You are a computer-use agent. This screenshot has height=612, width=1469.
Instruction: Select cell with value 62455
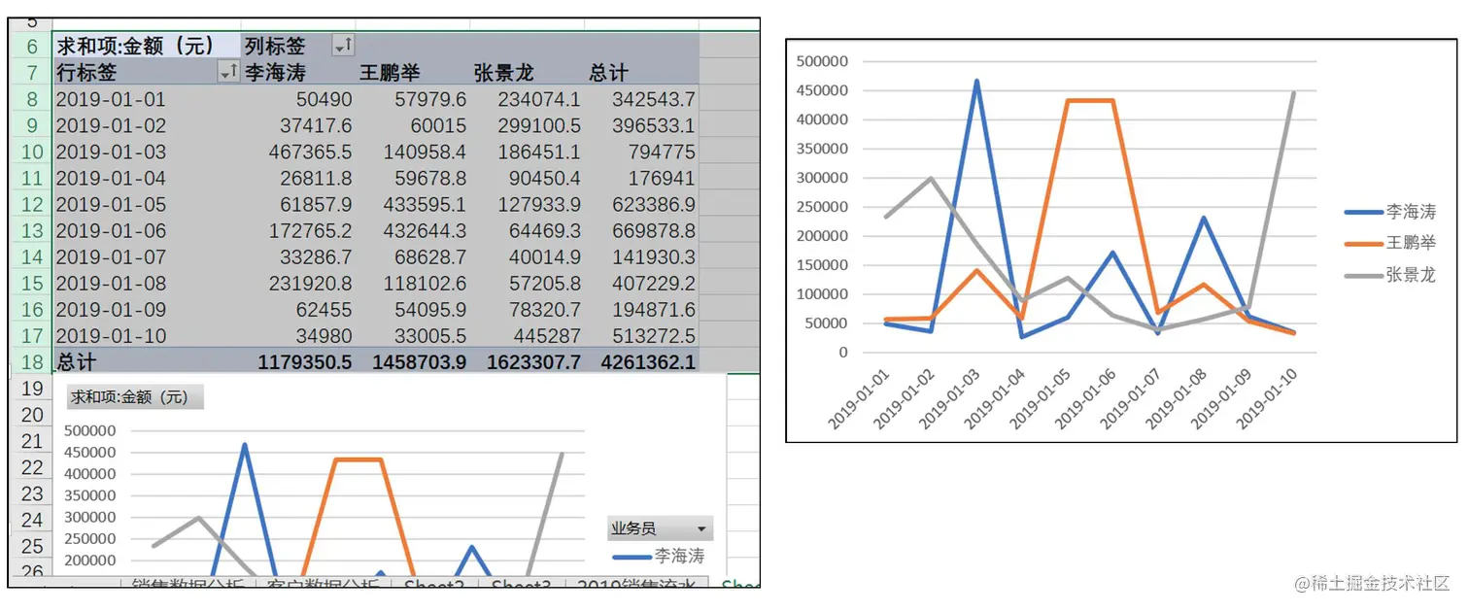click(x=325, y=309)
